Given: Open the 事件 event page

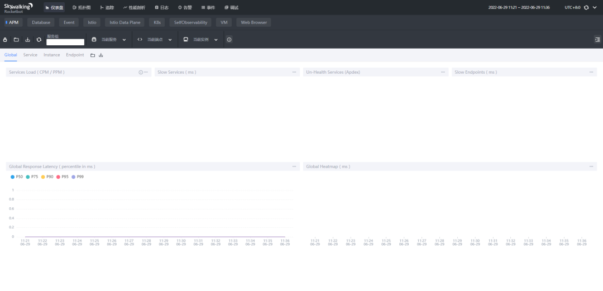Looking at the screenshot, I should [208, 7].
